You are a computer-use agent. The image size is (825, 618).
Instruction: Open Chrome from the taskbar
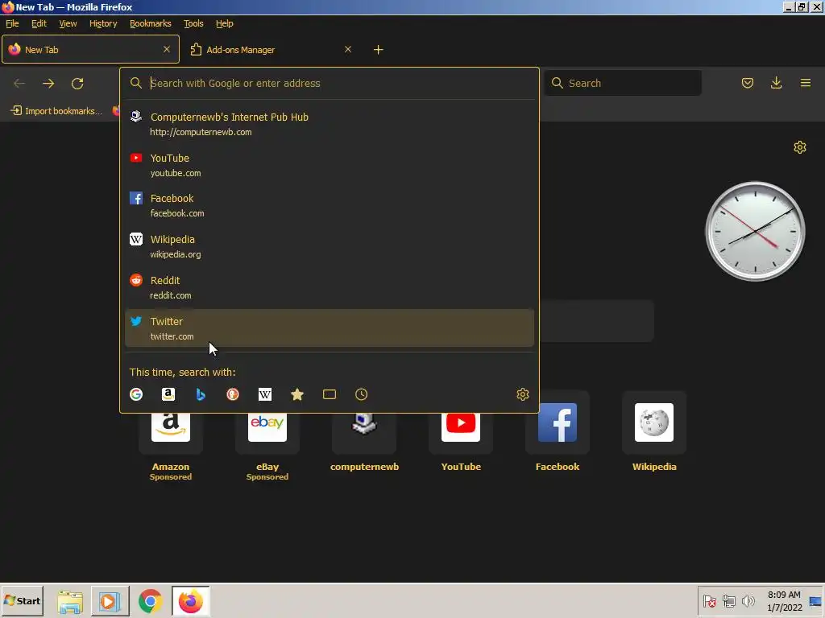151,601
